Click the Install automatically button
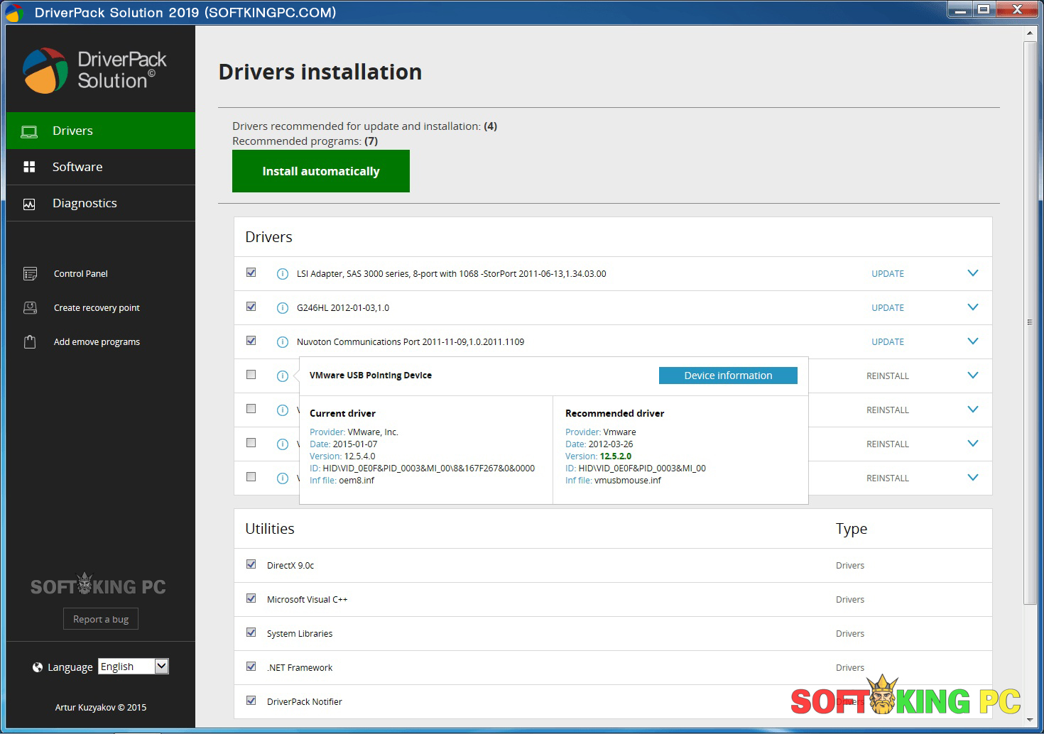 (x=321, y=171)
